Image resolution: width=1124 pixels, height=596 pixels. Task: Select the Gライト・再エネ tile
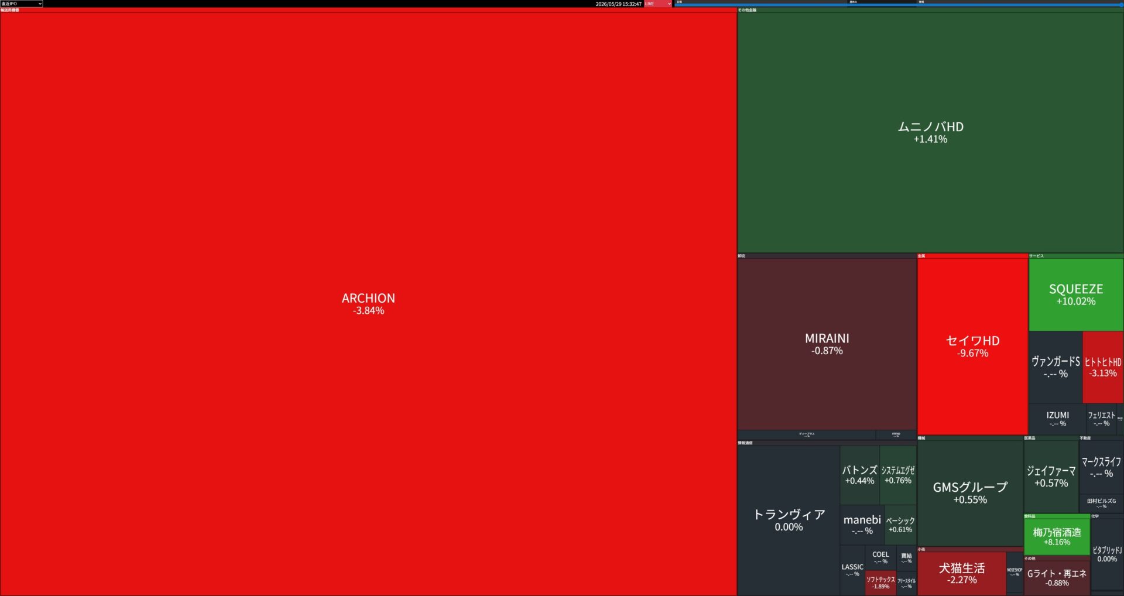pos(1057,577)
